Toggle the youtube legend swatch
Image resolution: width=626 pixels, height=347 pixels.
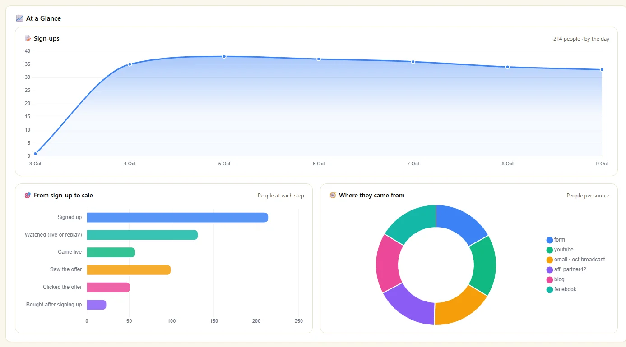(550, 250)
